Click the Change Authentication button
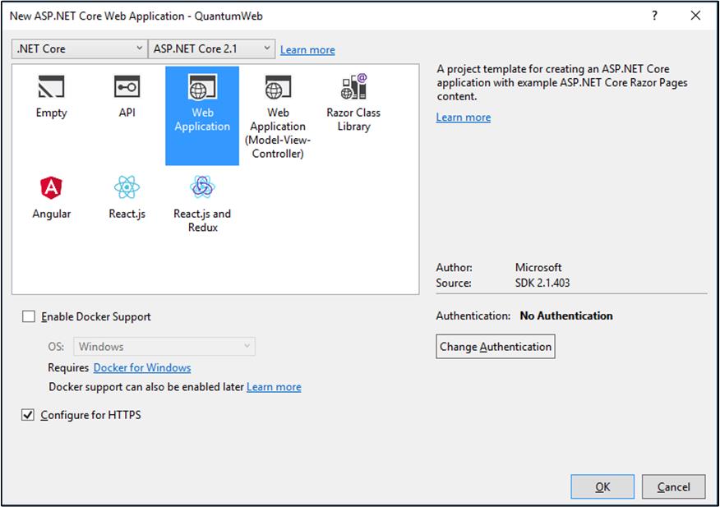 click(x=496, y=346)
